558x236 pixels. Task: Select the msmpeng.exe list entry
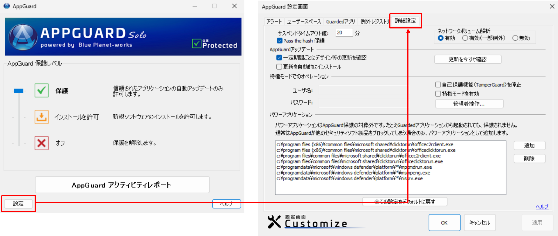[x=353, y=173]
